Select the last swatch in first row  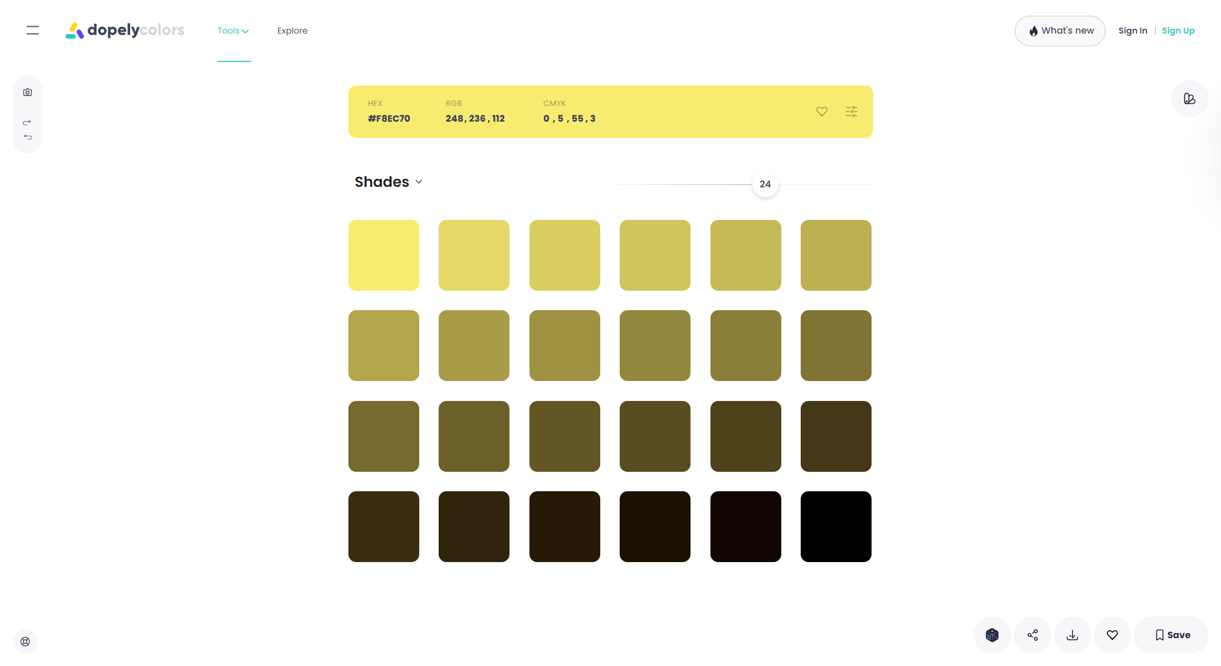point(836,255)
